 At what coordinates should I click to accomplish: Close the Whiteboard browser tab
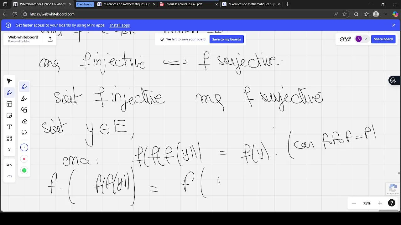pos(70,4)
